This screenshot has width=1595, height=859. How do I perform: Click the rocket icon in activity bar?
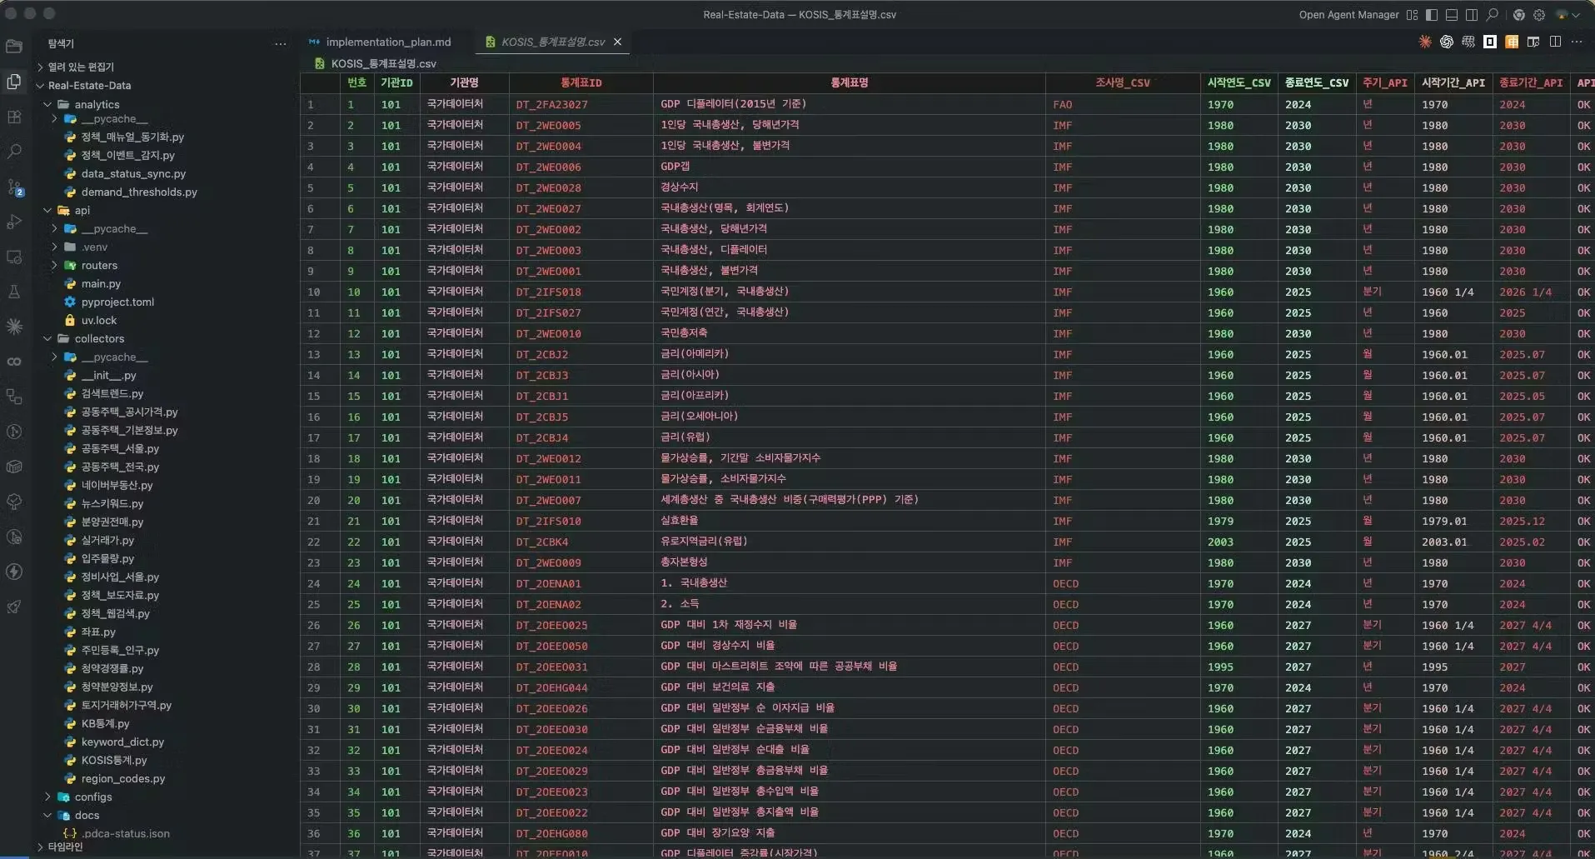point(14,607)
